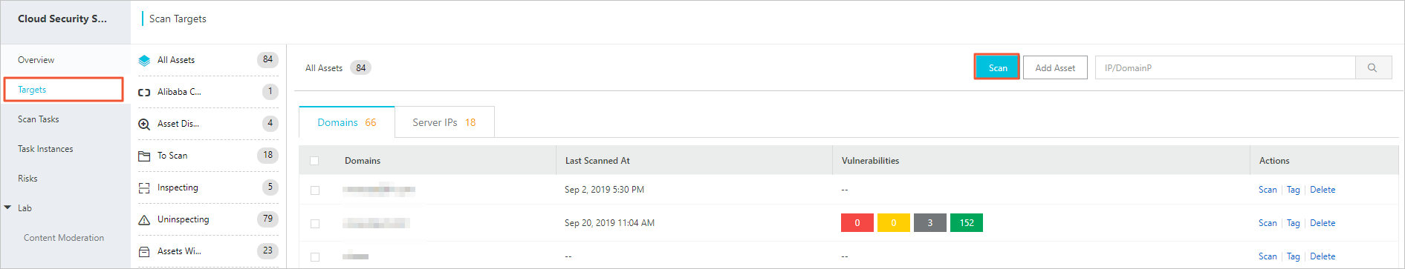The width and height of the screenshot is (1405, 269).
Task: Click the Inspecting scan-frame icon
Action: pos(144,188)
